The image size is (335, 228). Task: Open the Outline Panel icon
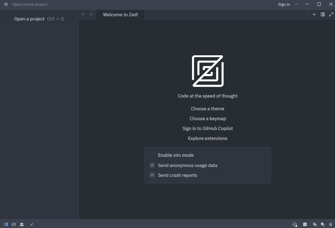click(x=14, y=224)
